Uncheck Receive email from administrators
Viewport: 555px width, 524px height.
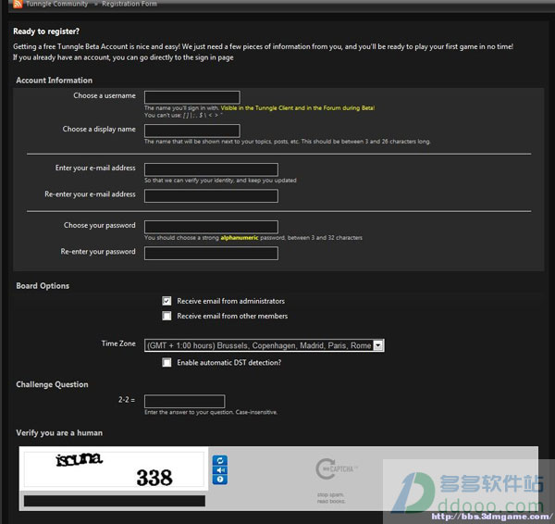(166, 301)
